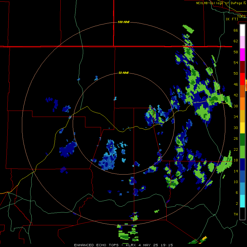
Task: Select the black TH legend swatch
Action: click(x=242, y=214)
